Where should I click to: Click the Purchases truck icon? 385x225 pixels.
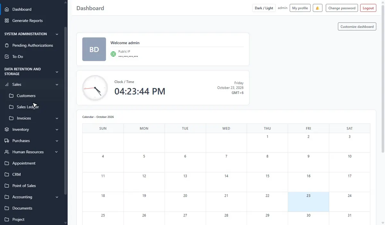[x=7, y=141]
